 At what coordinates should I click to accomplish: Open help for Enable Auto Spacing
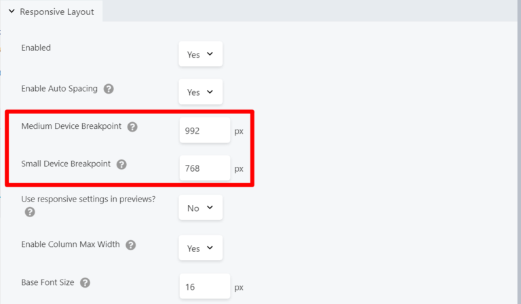[109, 89]
